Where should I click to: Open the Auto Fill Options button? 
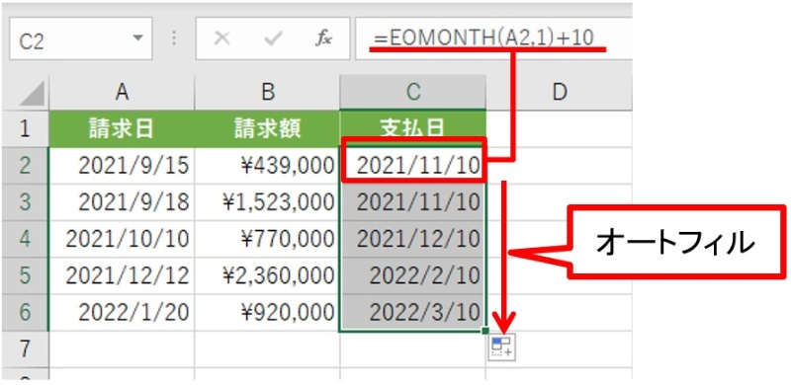pos(501,347)
